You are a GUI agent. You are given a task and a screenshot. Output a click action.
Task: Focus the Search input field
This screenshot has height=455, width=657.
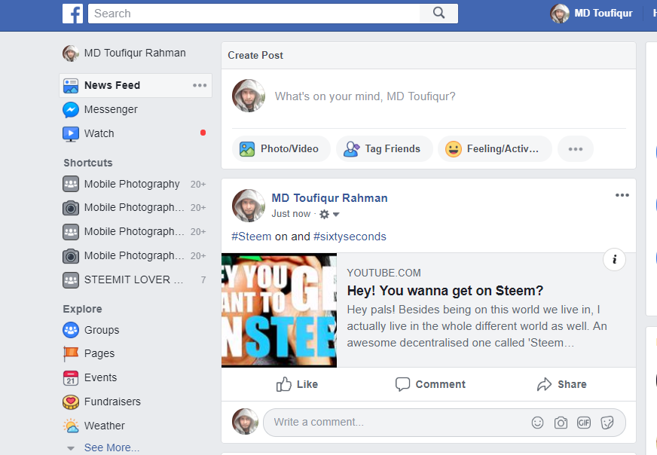point(254,14)
